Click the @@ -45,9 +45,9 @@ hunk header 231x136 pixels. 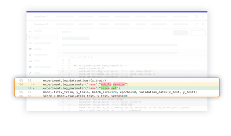82,57
